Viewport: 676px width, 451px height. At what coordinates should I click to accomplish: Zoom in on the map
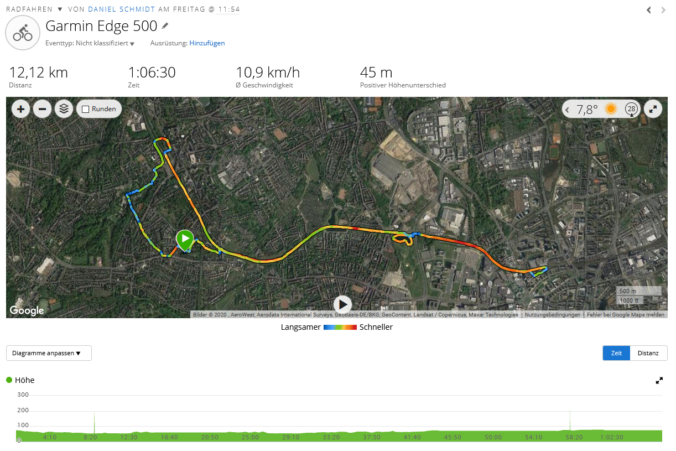pyautogui.click(x=21, y=109)
